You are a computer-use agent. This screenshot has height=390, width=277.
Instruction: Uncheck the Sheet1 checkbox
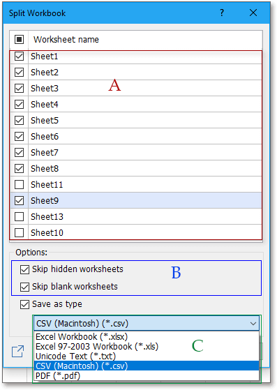click(19, 57)
